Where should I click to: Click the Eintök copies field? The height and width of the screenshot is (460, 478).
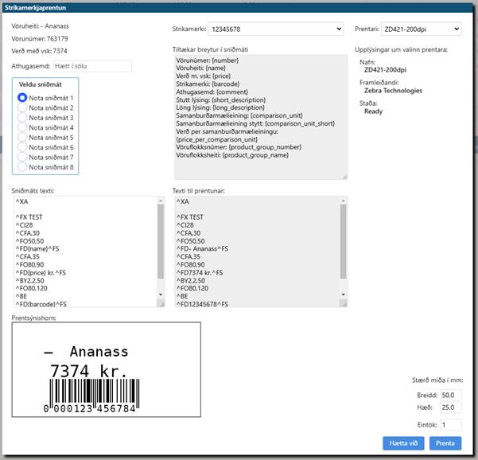coord(450,425)
